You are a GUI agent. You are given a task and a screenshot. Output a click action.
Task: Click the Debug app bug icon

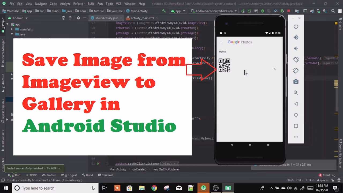262,11
